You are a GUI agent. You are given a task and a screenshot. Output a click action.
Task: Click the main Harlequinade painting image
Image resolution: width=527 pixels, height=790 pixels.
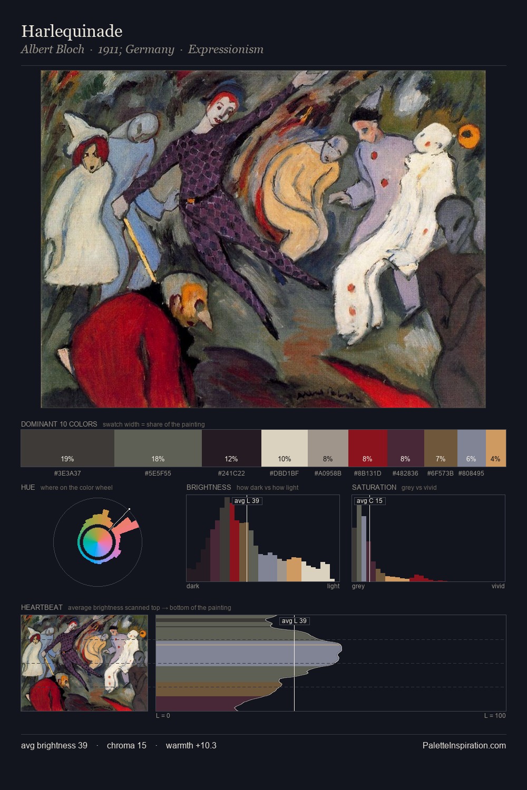click(263, 239)
